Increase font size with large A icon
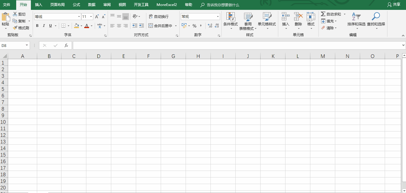Viewport: 406px width, 193px height. 97,17
